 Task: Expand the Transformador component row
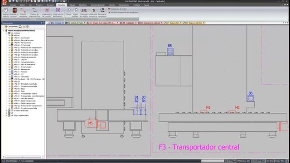click(9, 67)
